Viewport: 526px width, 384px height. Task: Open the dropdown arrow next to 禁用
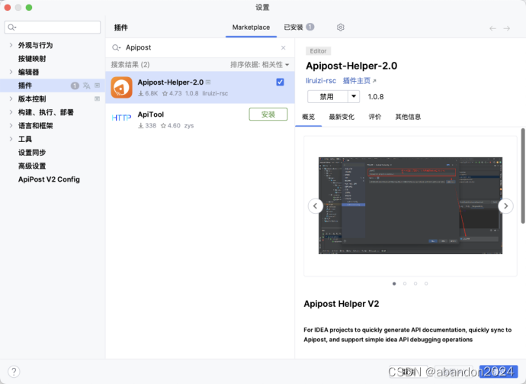[354, 96]
